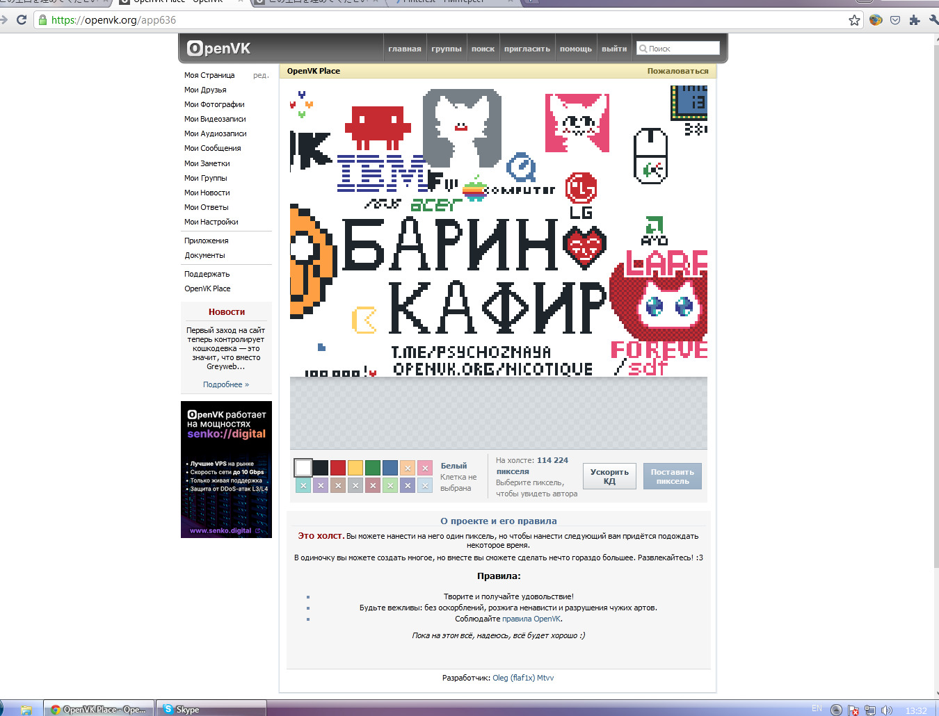Click Поддержать in the sidebar

click(207, 274)
